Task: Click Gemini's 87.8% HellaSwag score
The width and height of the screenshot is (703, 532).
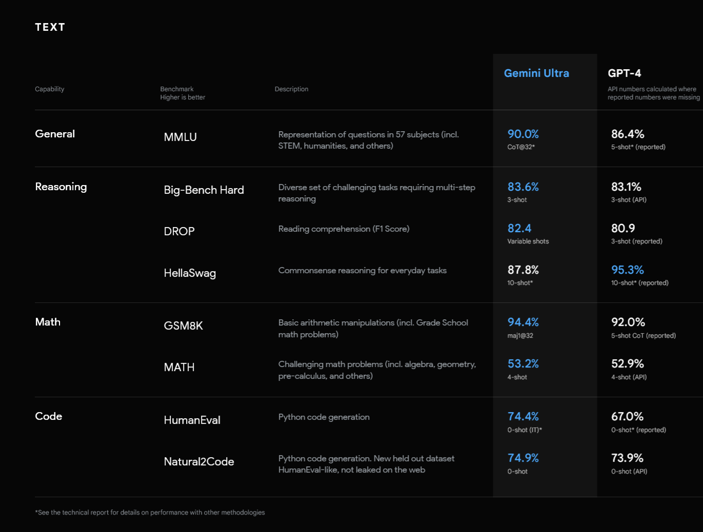Action: click(523, 270)
